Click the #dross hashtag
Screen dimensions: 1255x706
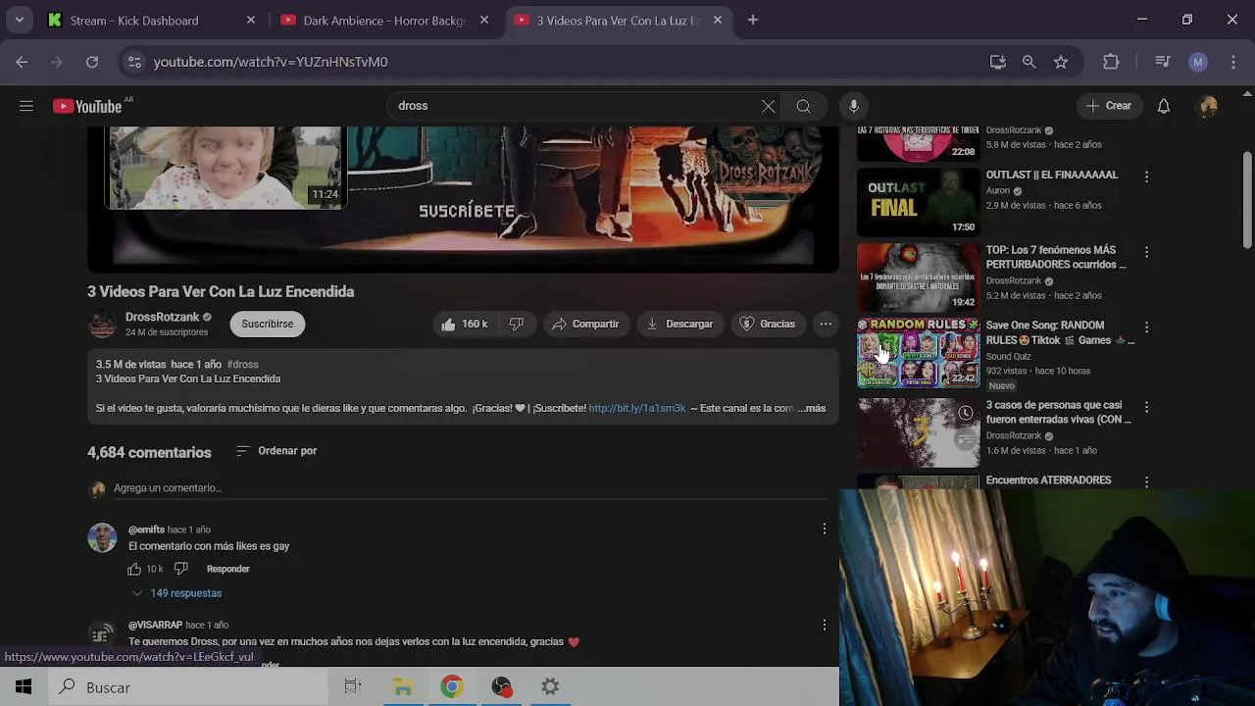tap(243, 364)
